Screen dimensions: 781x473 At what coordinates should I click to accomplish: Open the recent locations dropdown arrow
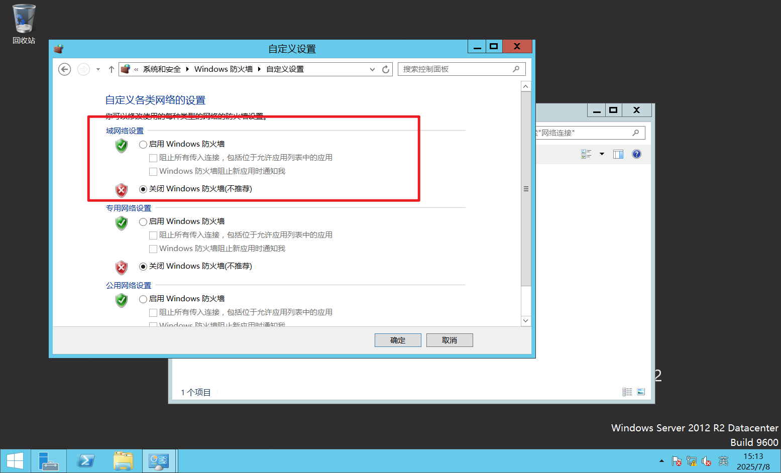[98, 69]
